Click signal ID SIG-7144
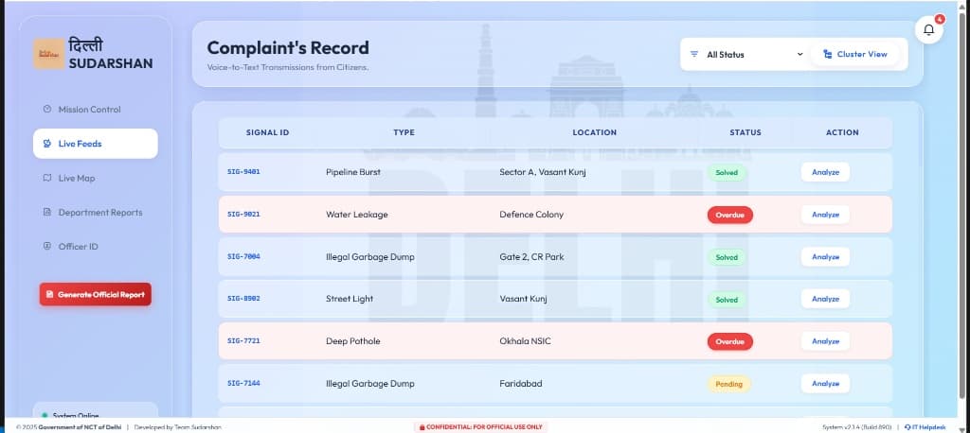The height and width of the screenshot is (433, 970). (x=243, y=384)
